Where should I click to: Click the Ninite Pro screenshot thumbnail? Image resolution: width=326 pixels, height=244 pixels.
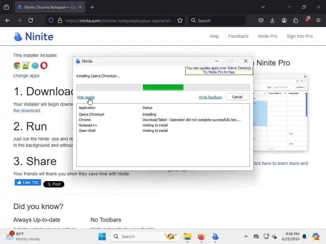280,112
